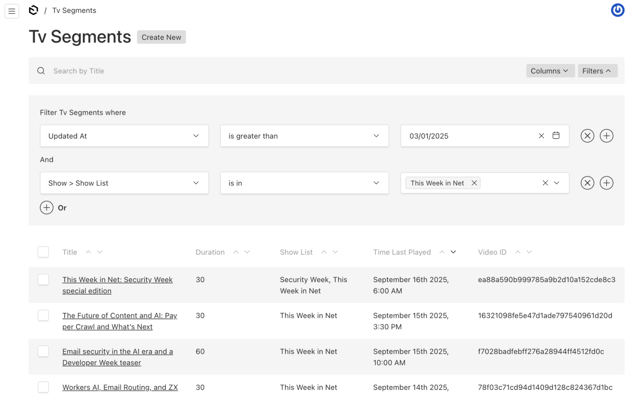The width and height of the screenshot is (633, 395).
Task: Click the Create New button
Action: click(x=161, y=37)
